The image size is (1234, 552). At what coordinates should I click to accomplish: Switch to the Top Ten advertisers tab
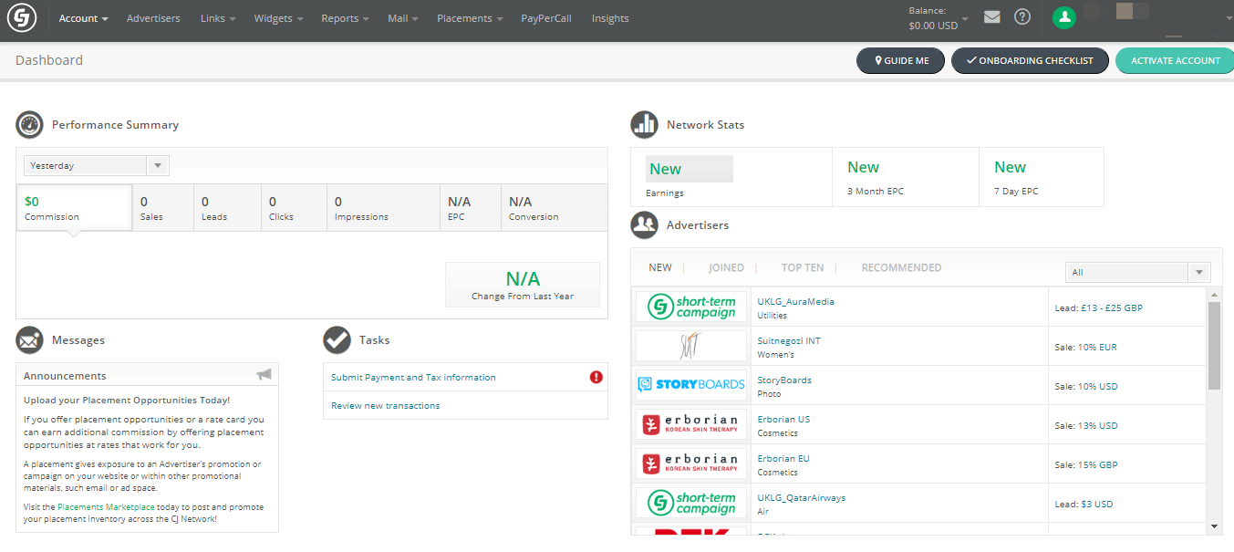pyautogui.click(x=802, y=268)
